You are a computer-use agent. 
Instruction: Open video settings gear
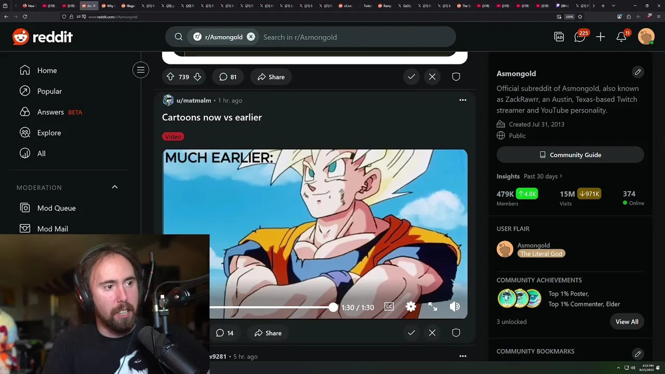411,307
